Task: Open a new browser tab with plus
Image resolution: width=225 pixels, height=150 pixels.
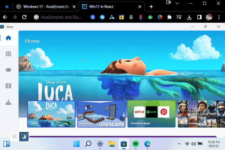Action: (x=151, y=7)
